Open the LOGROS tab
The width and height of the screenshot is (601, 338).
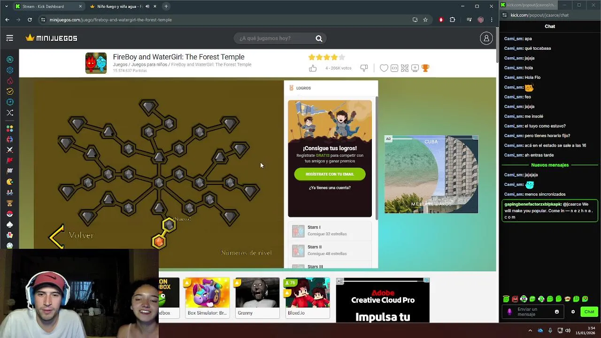point(300,88)
